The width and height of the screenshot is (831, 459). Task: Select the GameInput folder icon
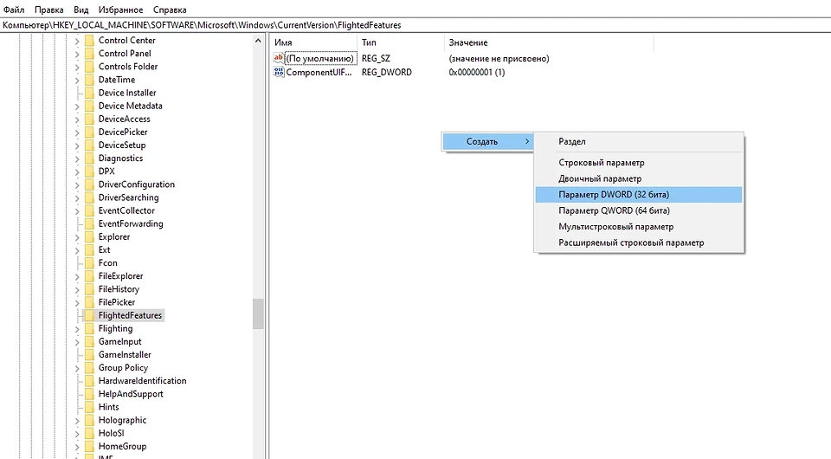[88, 341]
